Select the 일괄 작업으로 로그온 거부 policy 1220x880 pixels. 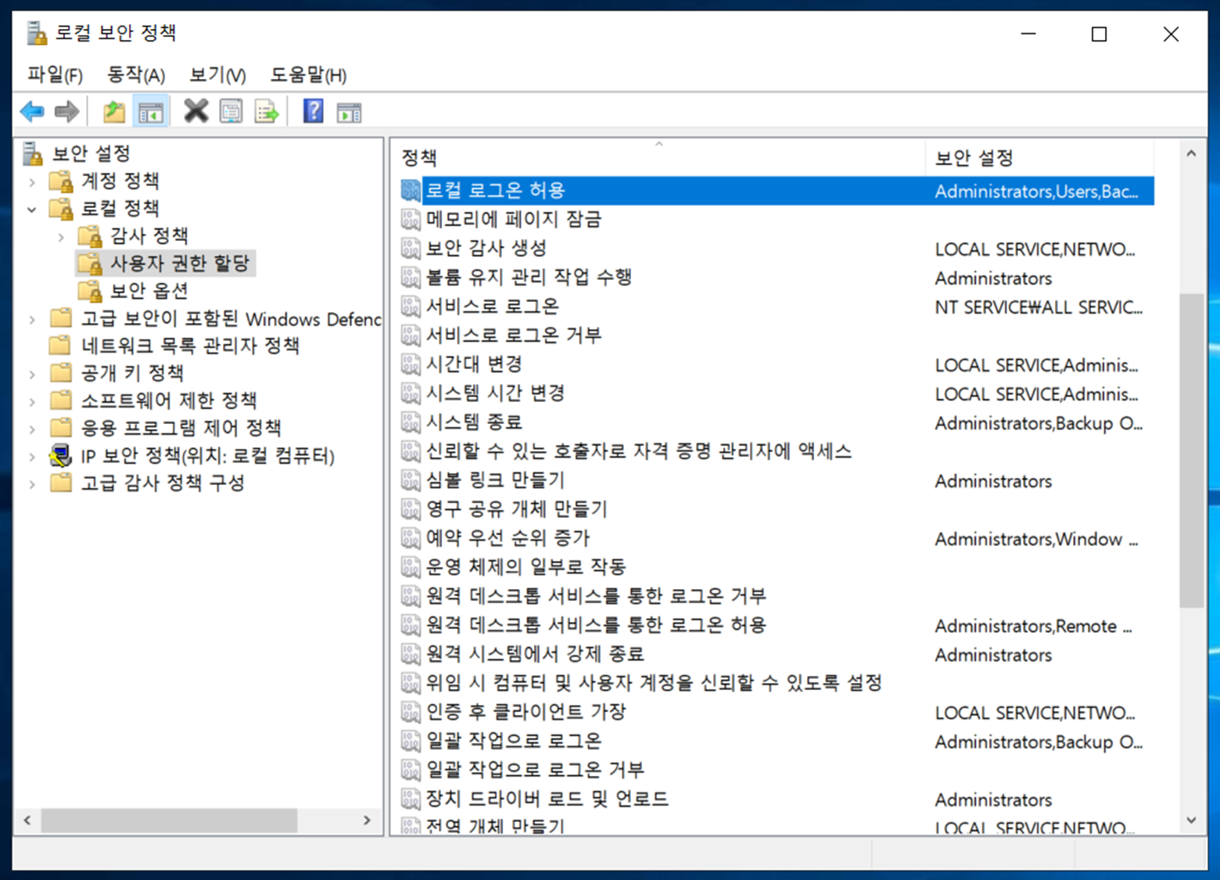pyautogui.click(x=535, y=770)
